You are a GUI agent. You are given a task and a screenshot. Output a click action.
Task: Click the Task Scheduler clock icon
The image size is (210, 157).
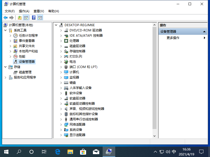[15, 36]
